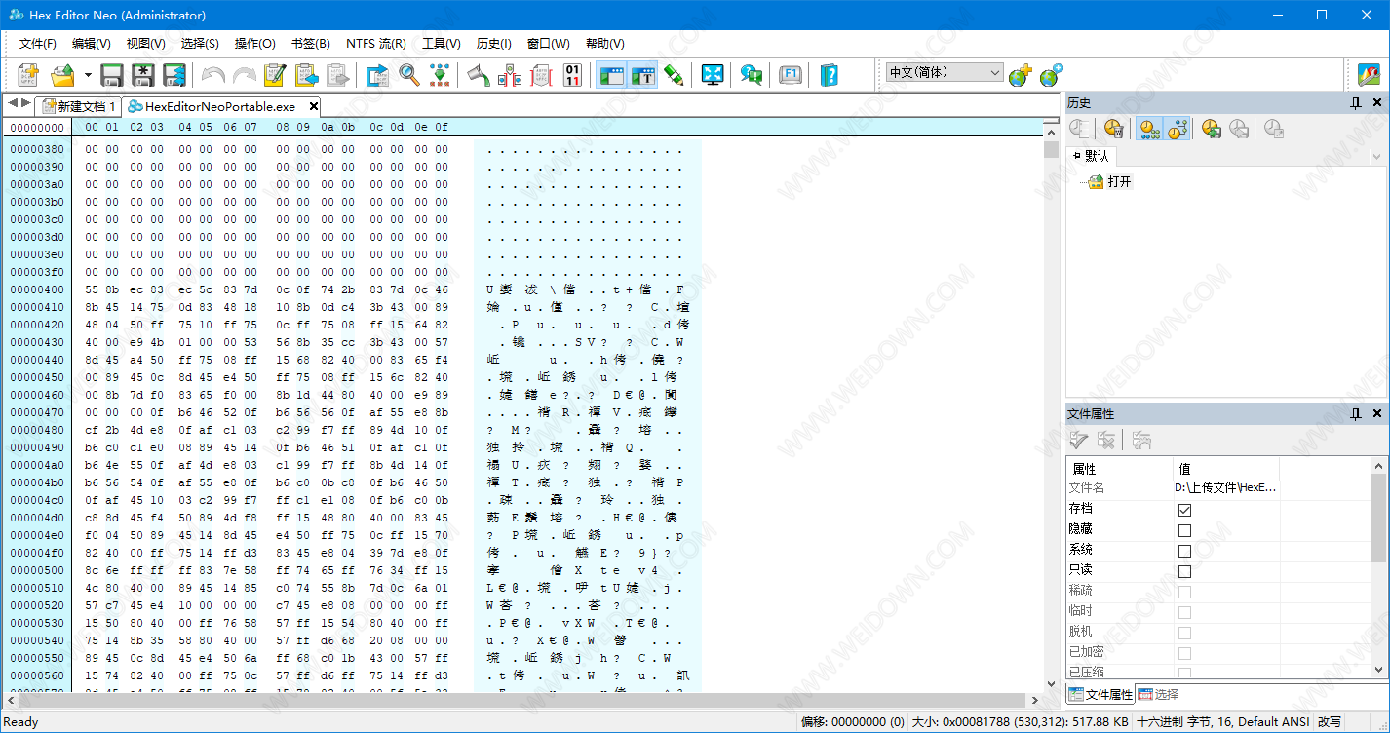Pin the 文件属性 panel
Image resolution: width=1390 pixels, height=733 pixels.
point(1355,414)
